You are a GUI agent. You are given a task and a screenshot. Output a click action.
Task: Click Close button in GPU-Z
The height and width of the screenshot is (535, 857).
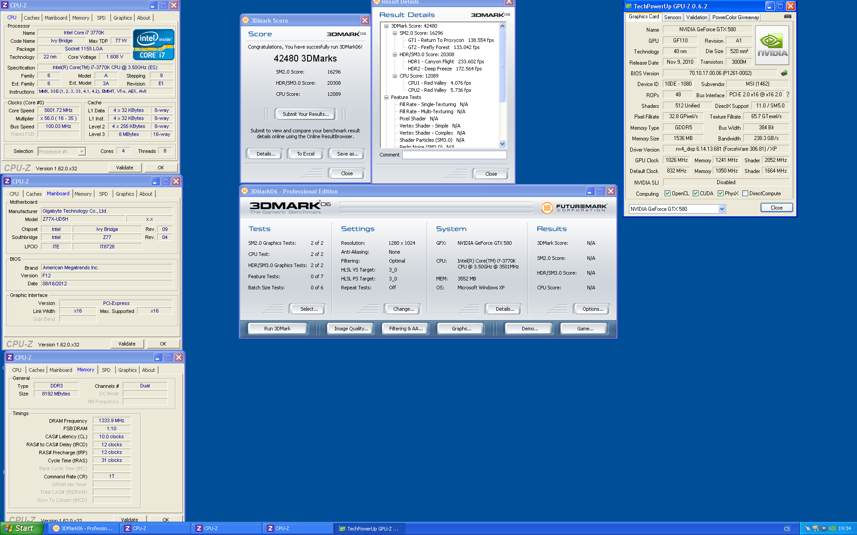click(x=776, y=208)
